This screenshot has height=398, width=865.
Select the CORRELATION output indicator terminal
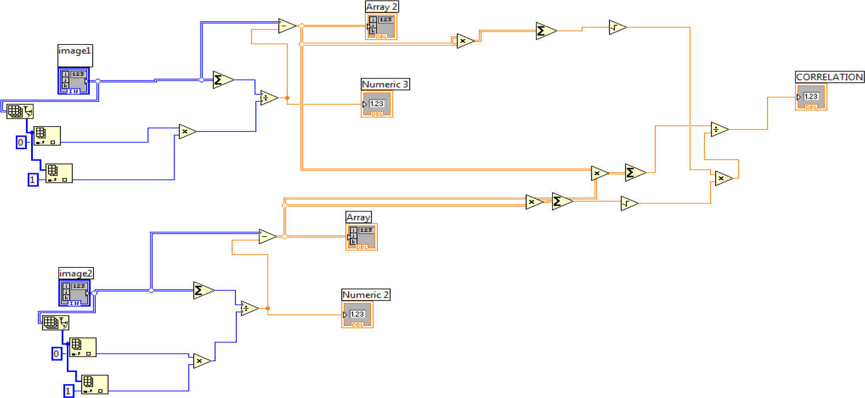811,97
